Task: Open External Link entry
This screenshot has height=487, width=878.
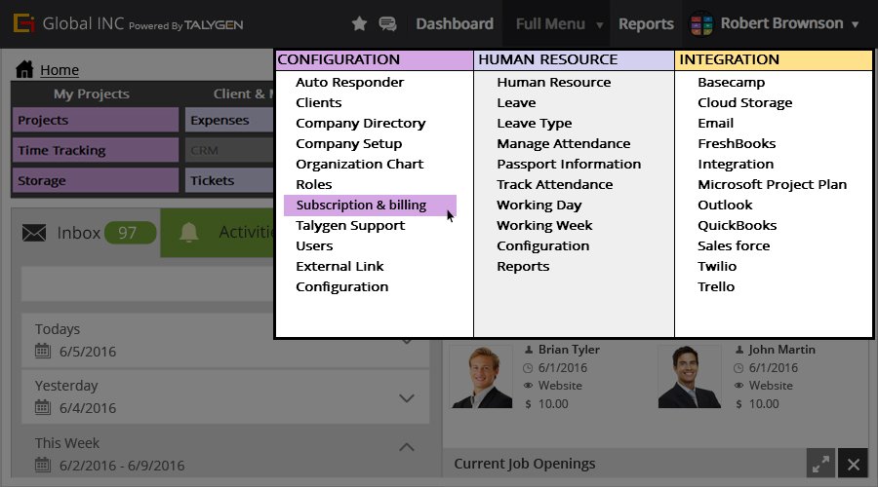Action: (339, 266)
